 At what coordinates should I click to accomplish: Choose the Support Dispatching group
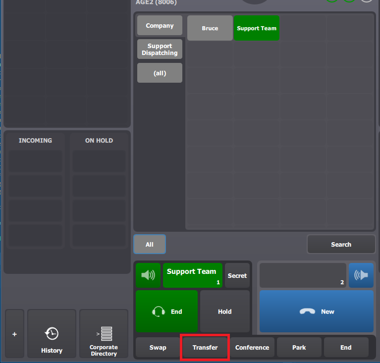(160, 49)
